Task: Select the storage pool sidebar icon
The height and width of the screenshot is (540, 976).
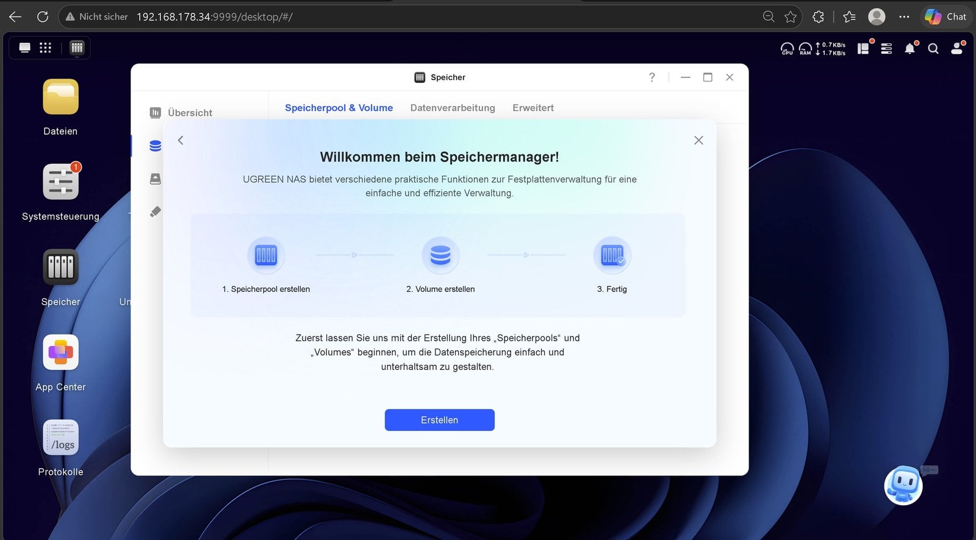Action: coord(156,146)
